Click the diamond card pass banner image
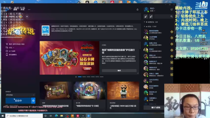This screenshot has width=210, height=118. point(69,58)
